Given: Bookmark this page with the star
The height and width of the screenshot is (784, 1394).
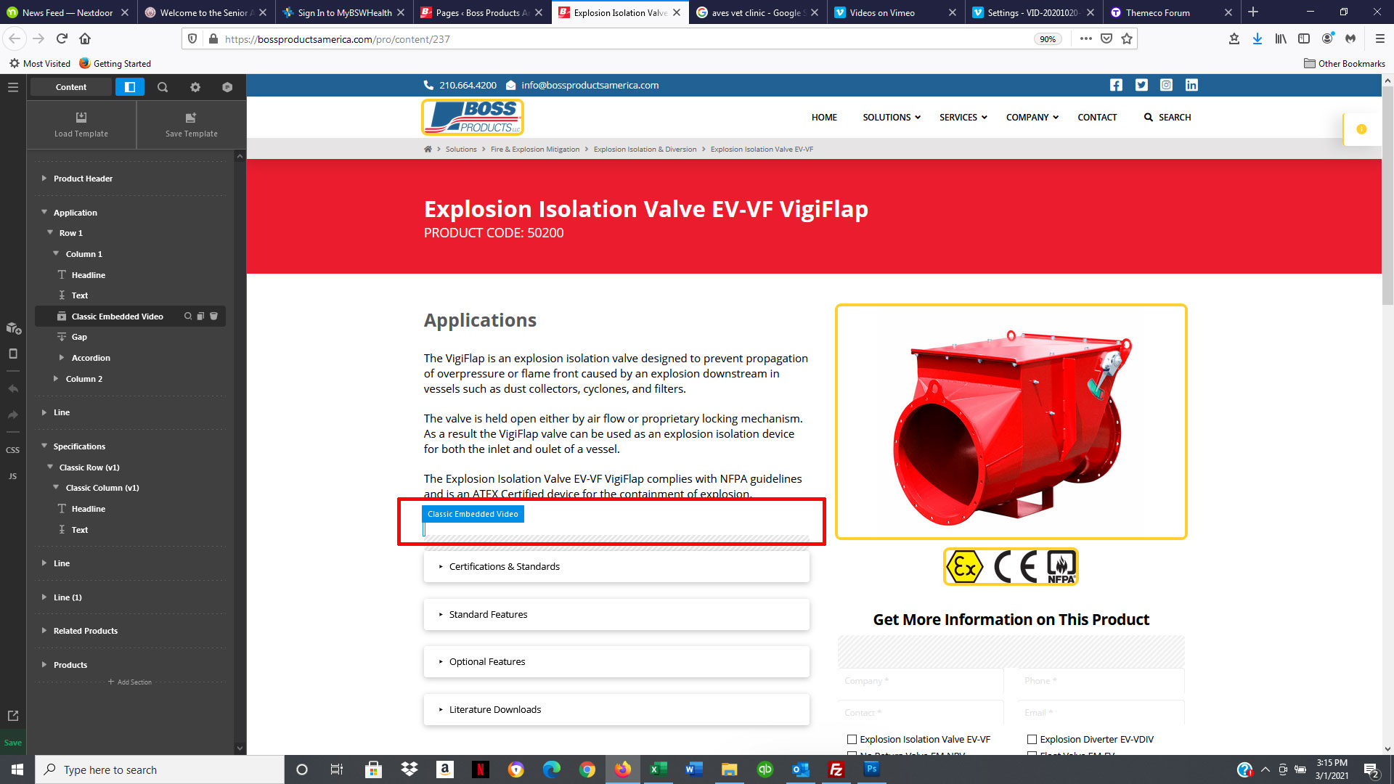Looking at the screenshot, I should click(1127, 39).
